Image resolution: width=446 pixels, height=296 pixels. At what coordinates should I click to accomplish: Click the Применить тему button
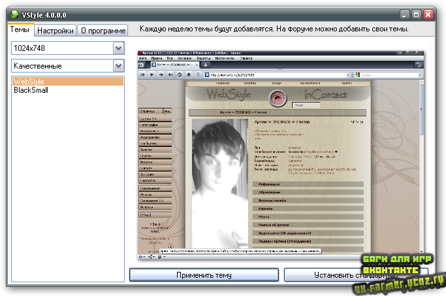[204, 275]
